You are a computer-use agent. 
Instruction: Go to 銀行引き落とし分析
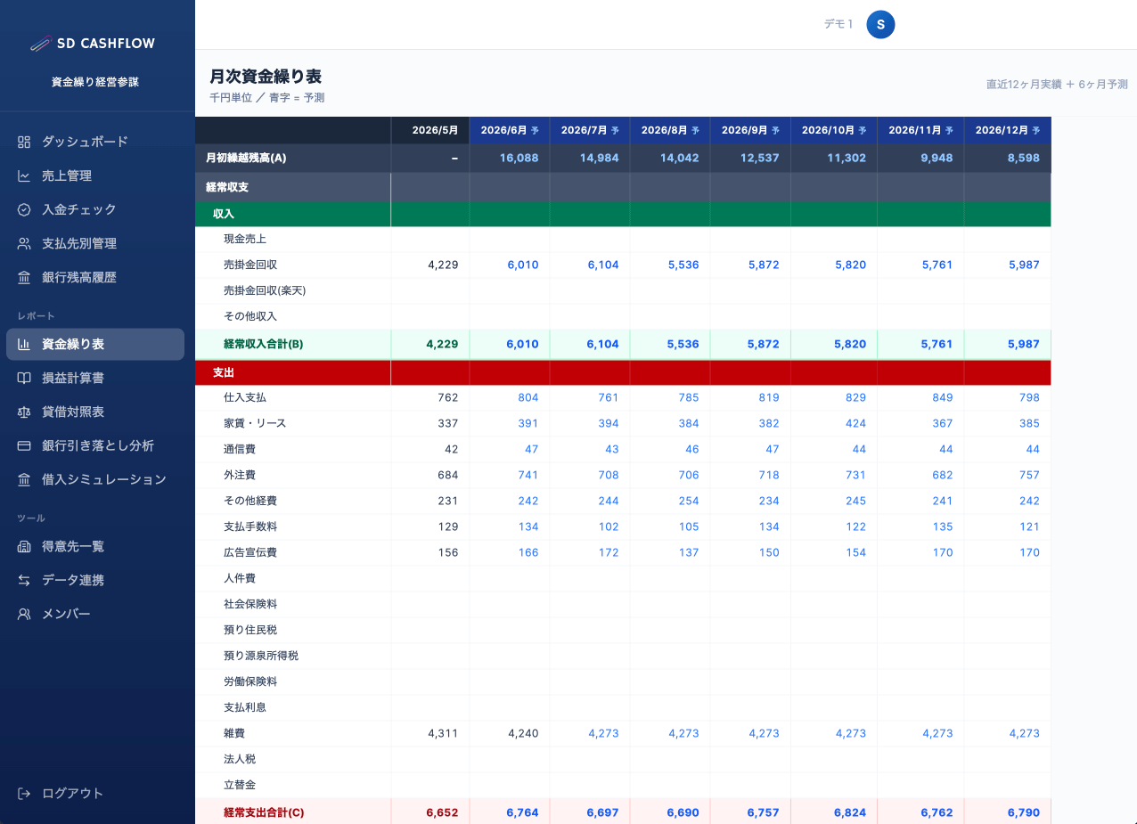click(95, 445)
